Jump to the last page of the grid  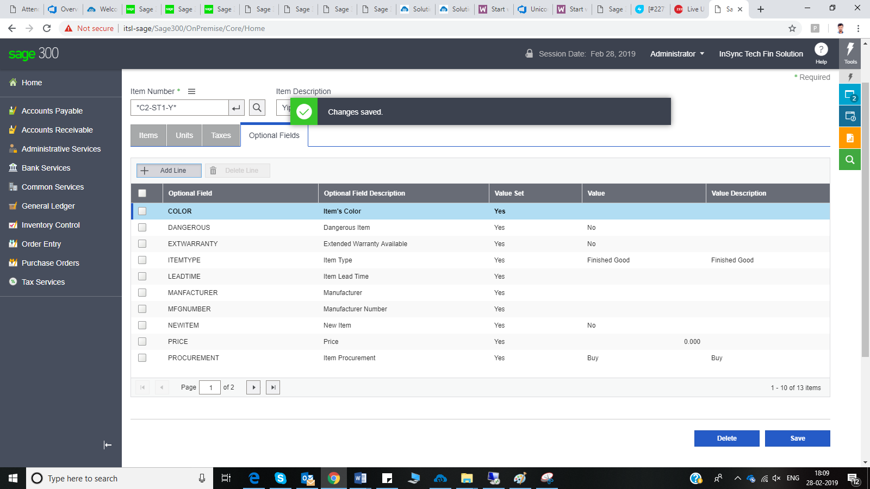[x=272, y=387]
